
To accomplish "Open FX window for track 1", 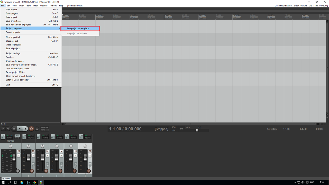I will 24,137.
